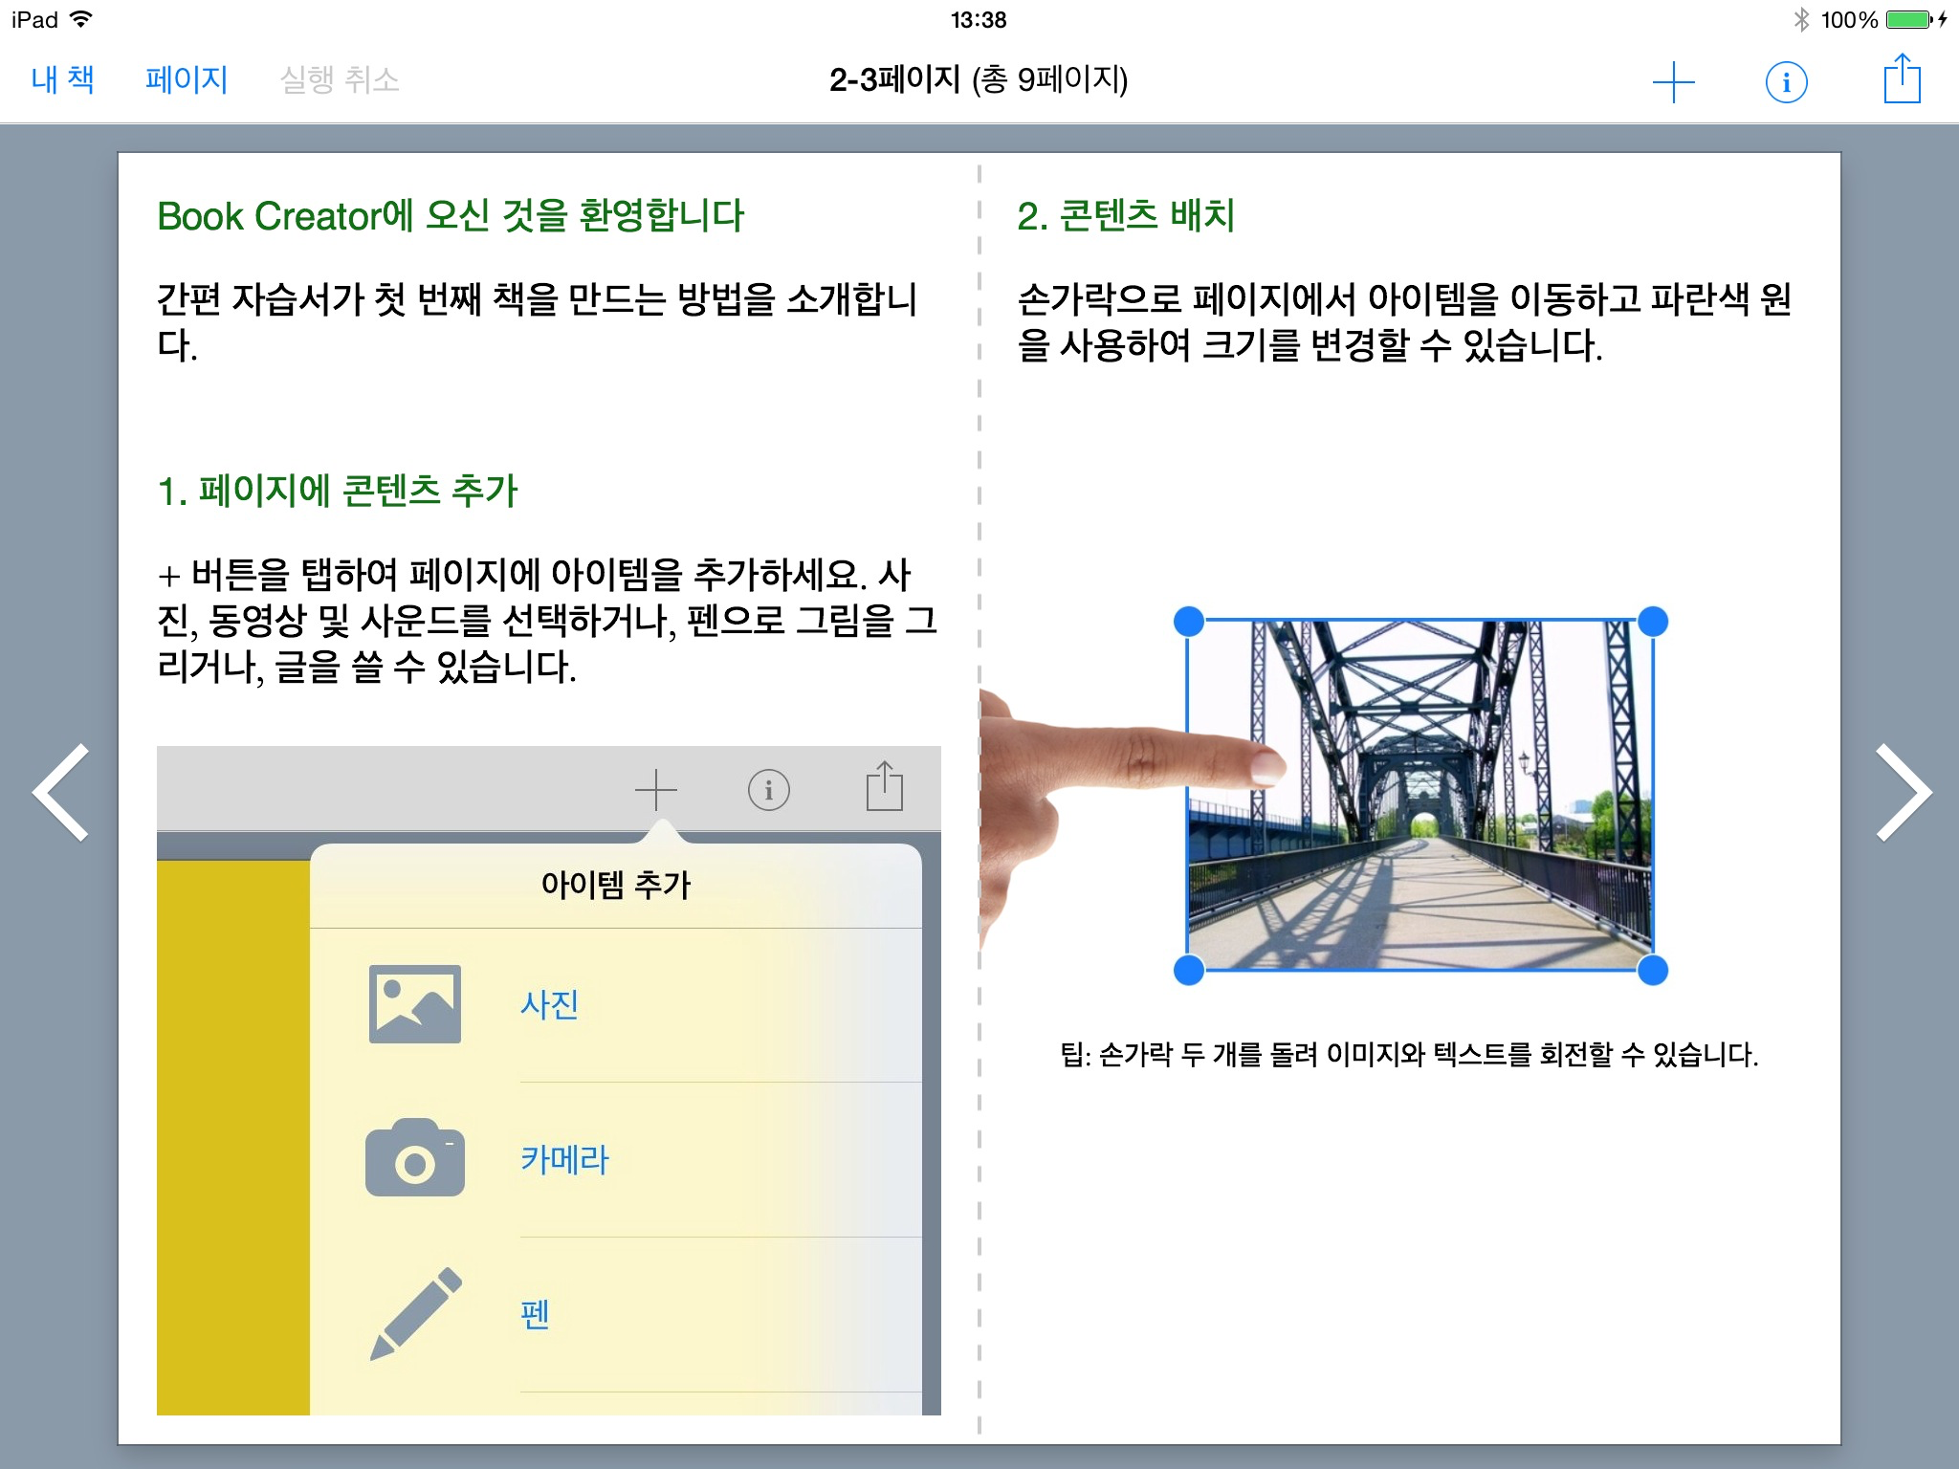Tap the Bluetooth icon in the status bar

point(1802,19)
